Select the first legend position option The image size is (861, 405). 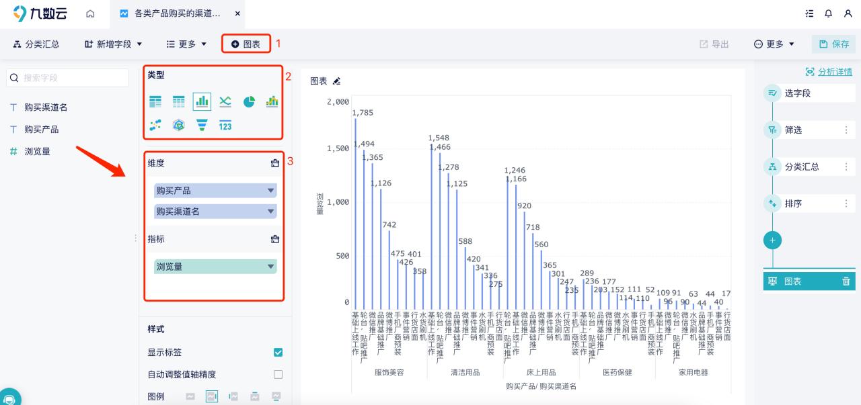coord(190,396)
